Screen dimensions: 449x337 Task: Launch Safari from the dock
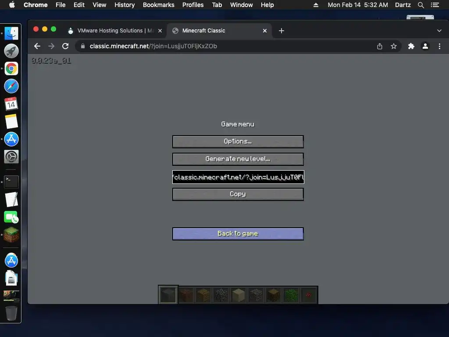coord(11,86)
